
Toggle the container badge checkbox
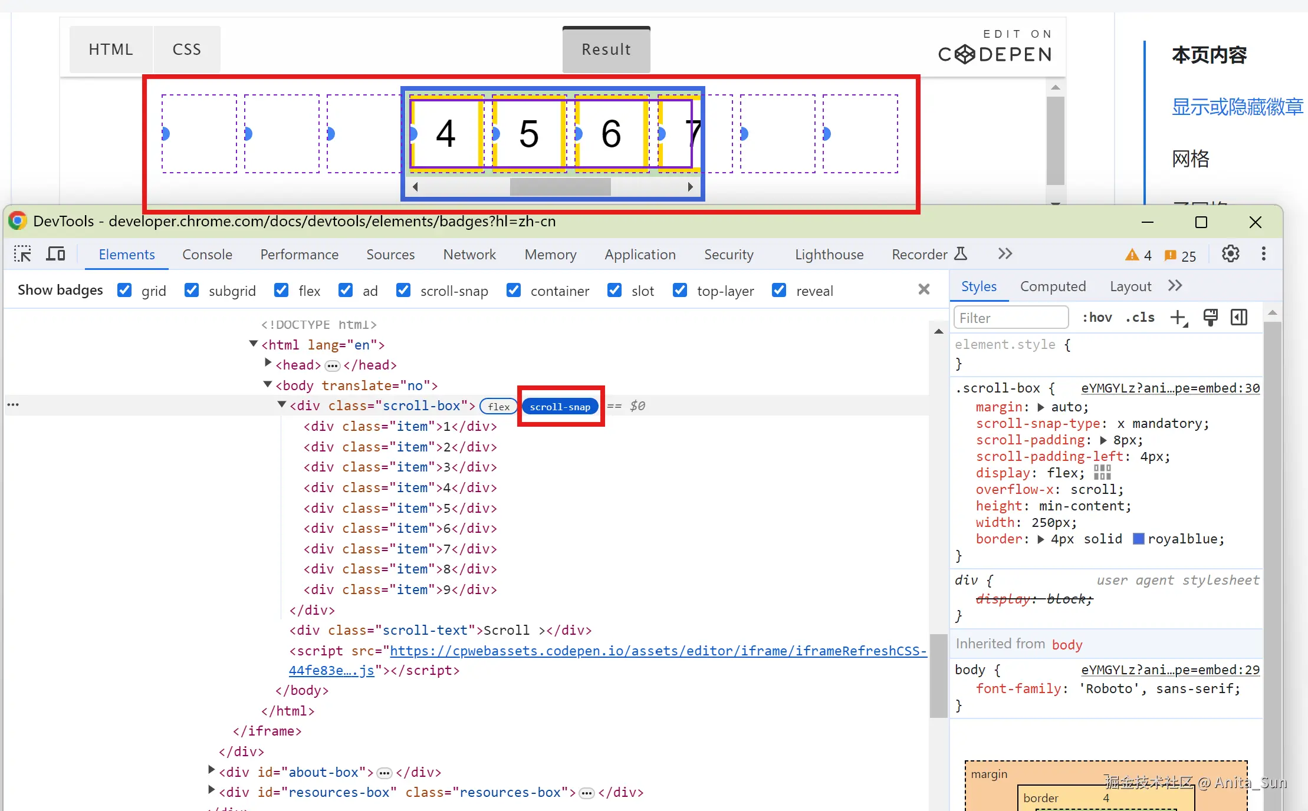514,290
